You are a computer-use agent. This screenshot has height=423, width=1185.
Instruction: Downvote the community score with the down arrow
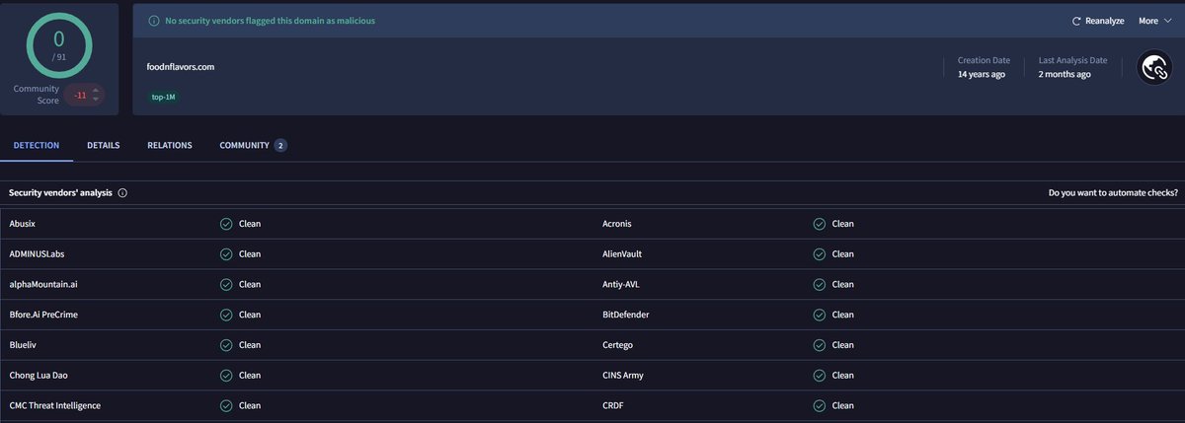coord(96,100)
